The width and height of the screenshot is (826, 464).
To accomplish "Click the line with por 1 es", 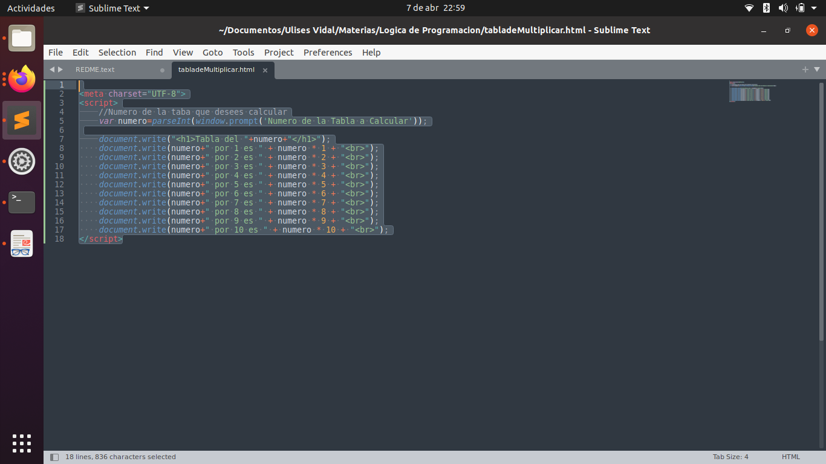I will (239, 148).
